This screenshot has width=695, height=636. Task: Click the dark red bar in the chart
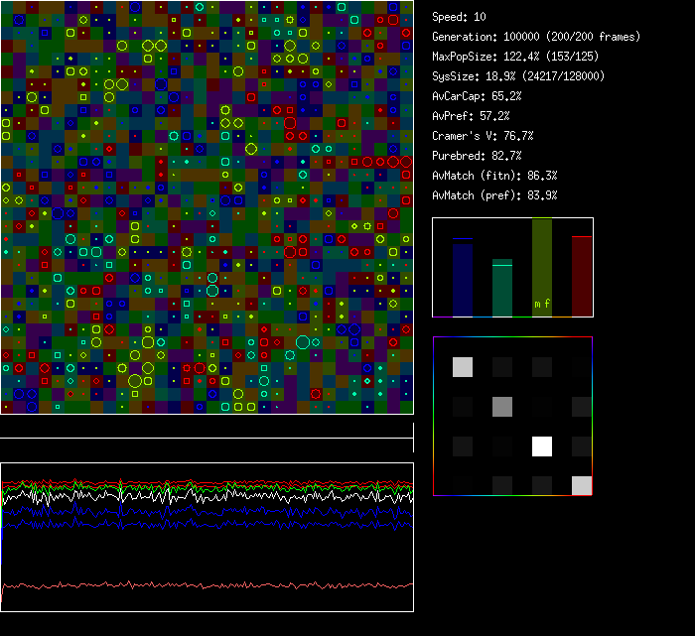click(x=581, y=277)
